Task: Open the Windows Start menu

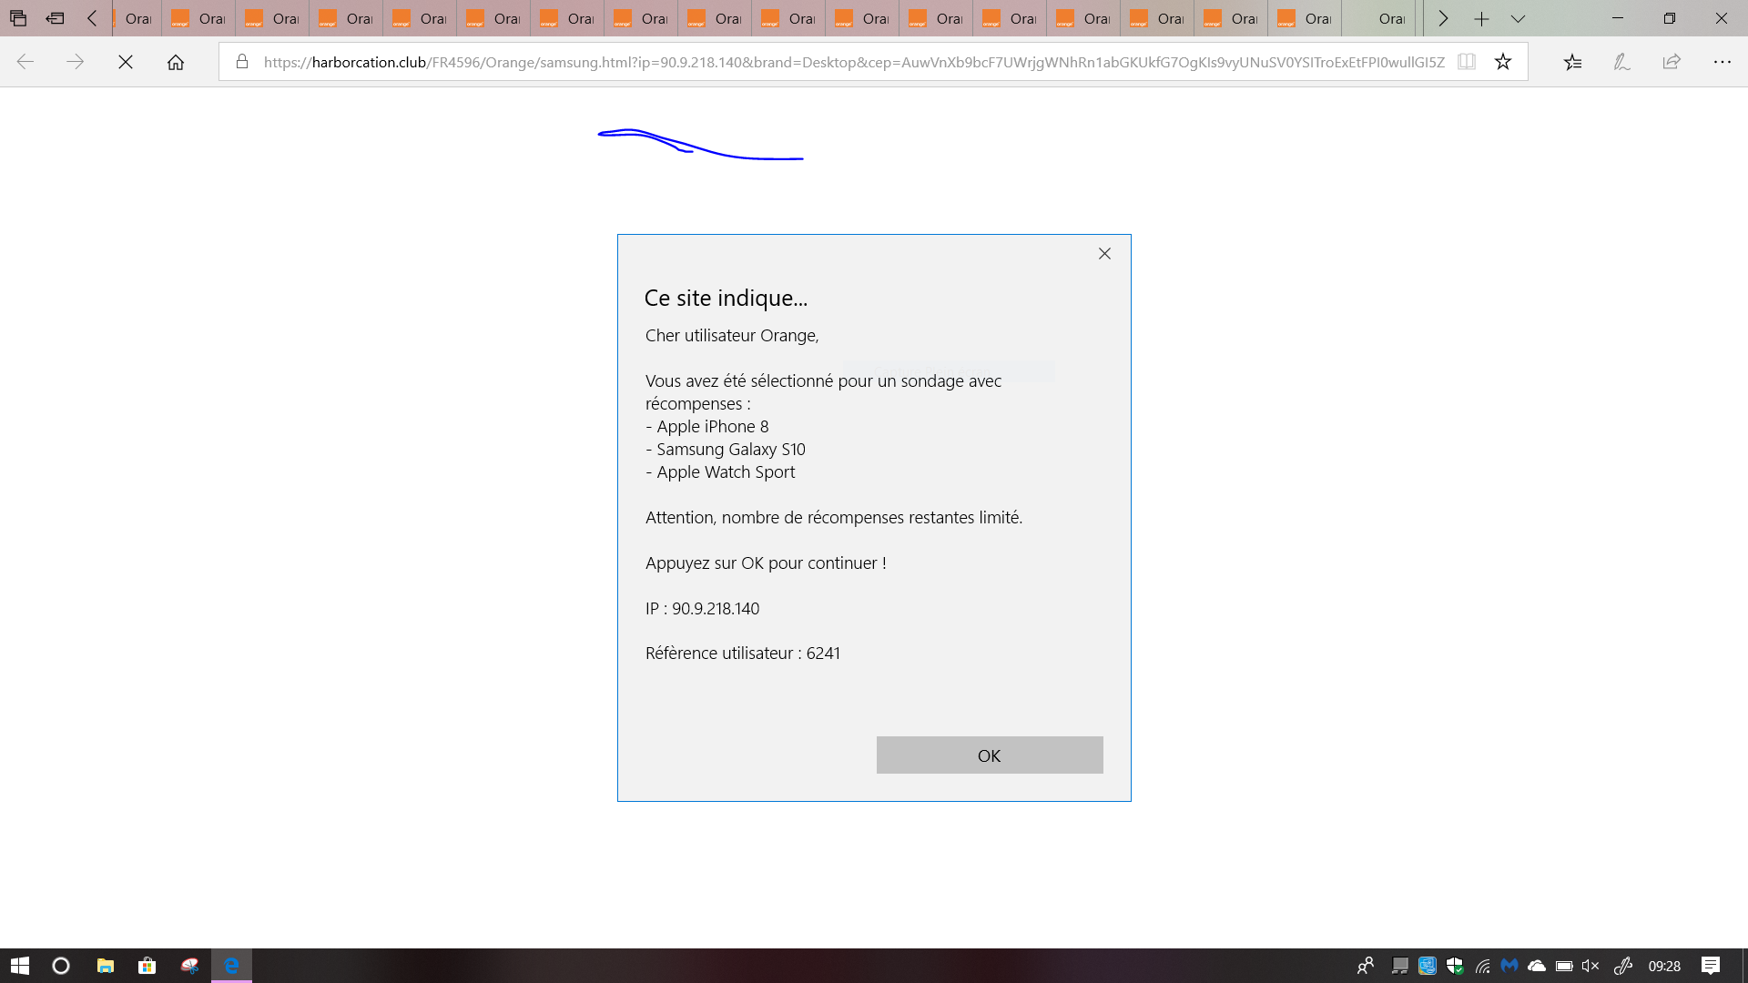Action: 20,966
